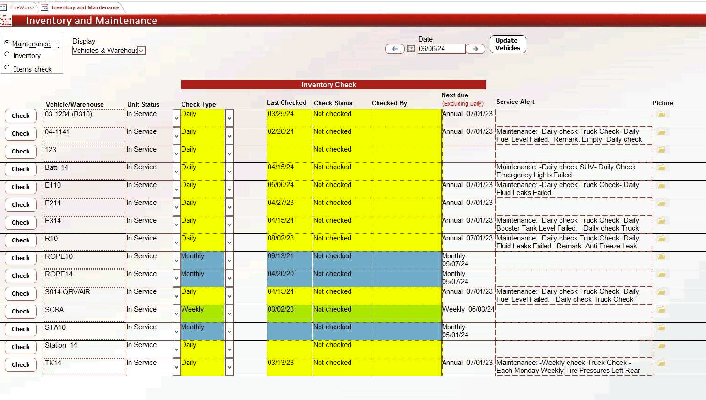
Task: Open picture folder for STA10
Action: [x=661, y=327]
